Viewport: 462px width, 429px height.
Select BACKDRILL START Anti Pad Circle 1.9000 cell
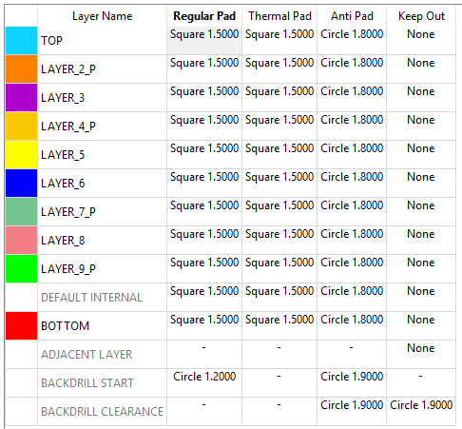352,382
